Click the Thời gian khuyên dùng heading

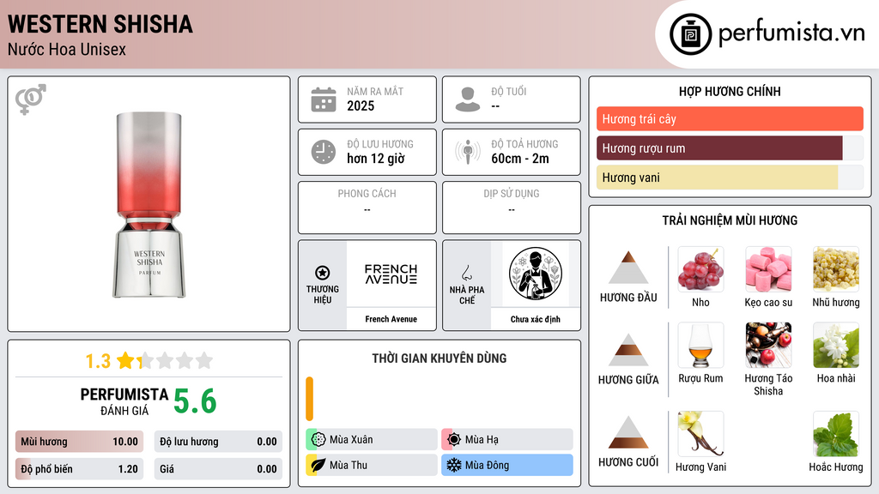pos(439,358)
